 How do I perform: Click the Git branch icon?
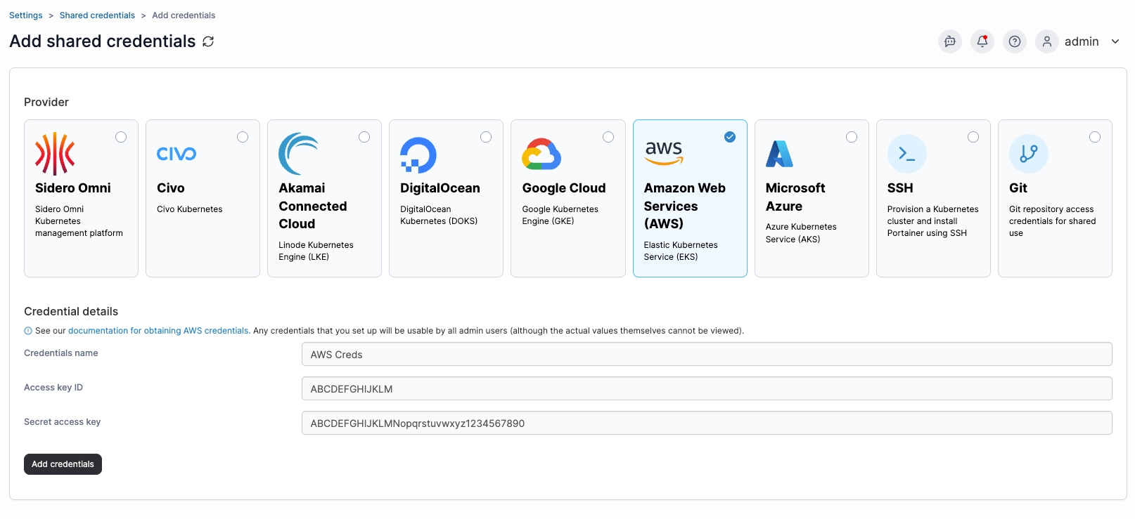click(x=1028, y=154)
